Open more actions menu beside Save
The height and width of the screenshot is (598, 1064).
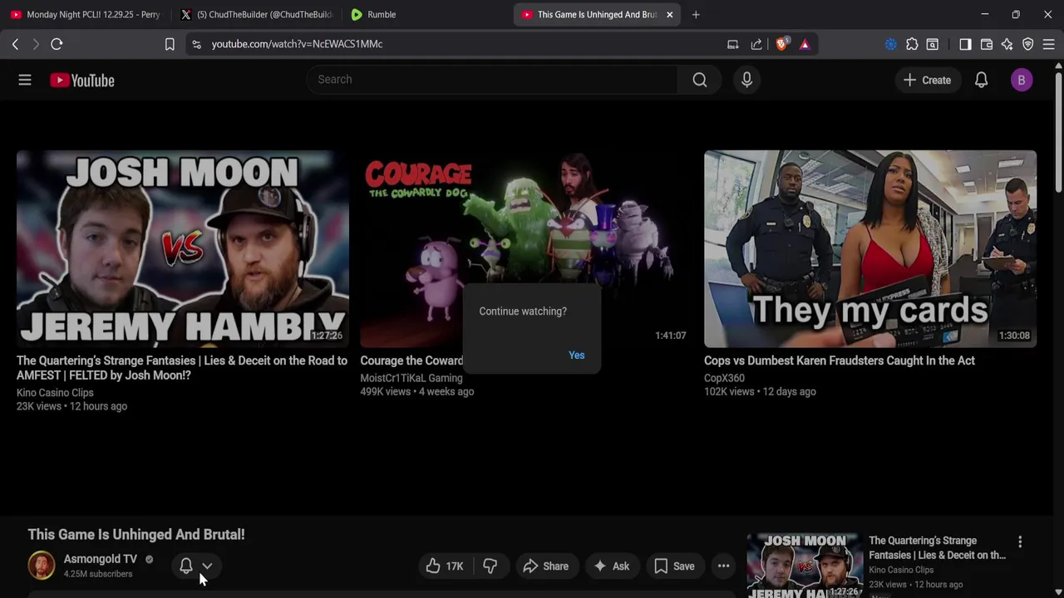724,566
